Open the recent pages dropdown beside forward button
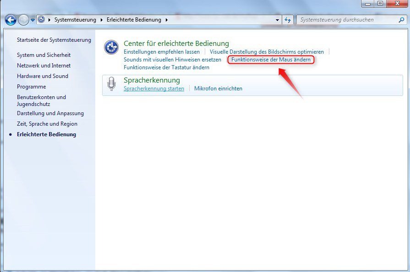The width and height of the screenshot is (410, 272). [x=32, y=20]
